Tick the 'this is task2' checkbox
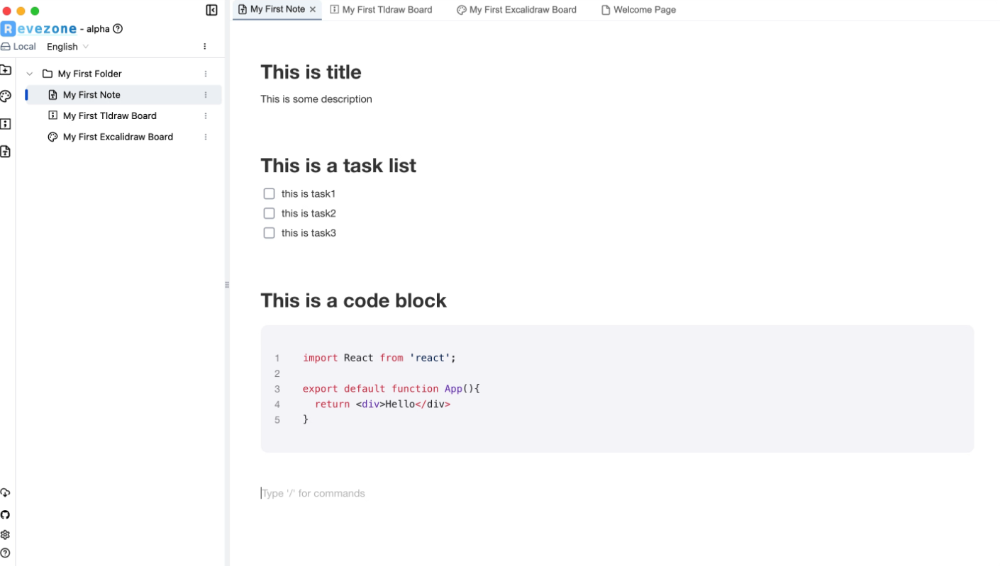Screen dimensions: 1000x566 (x=269, y=213)
